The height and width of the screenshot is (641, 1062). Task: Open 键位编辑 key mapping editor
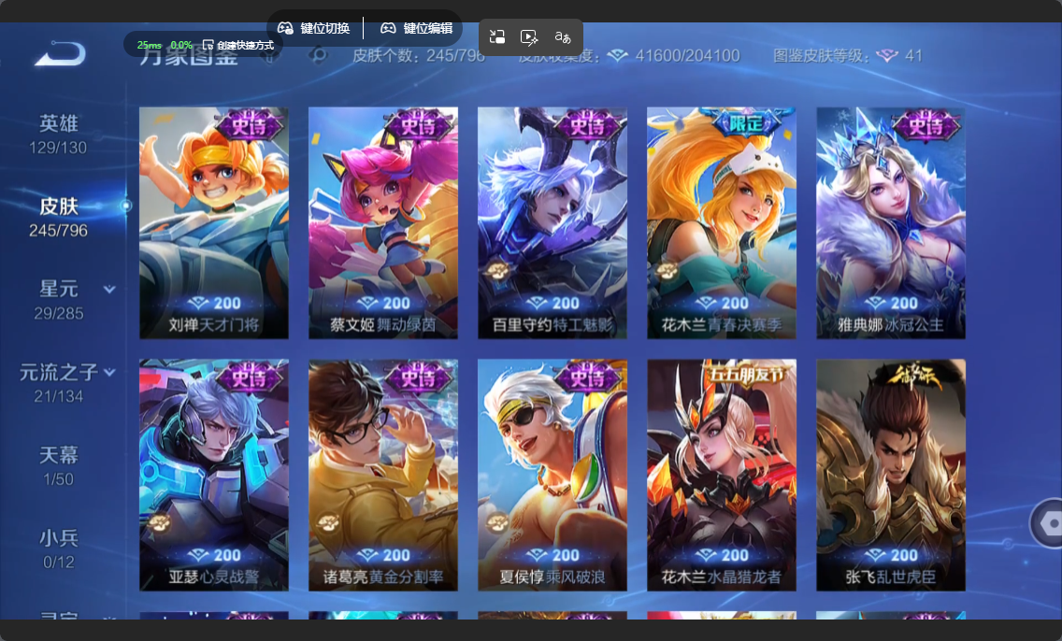point(417,28)
